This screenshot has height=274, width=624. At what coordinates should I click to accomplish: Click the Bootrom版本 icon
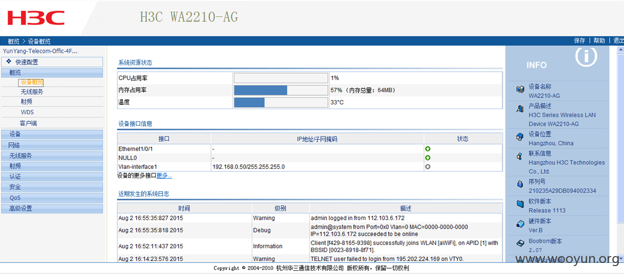point(519,243)
